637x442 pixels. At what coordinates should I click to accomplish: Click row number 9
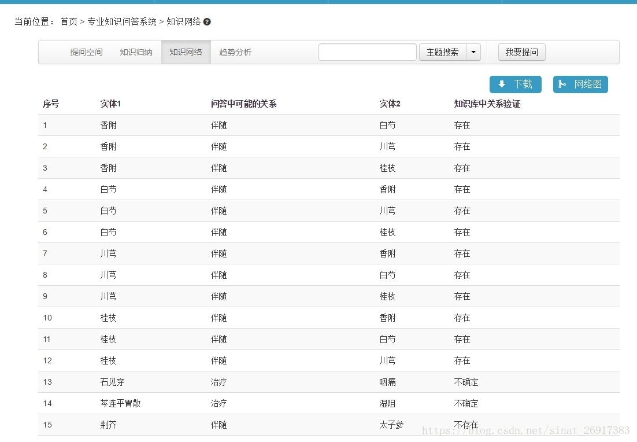click(x=45, y=296)
